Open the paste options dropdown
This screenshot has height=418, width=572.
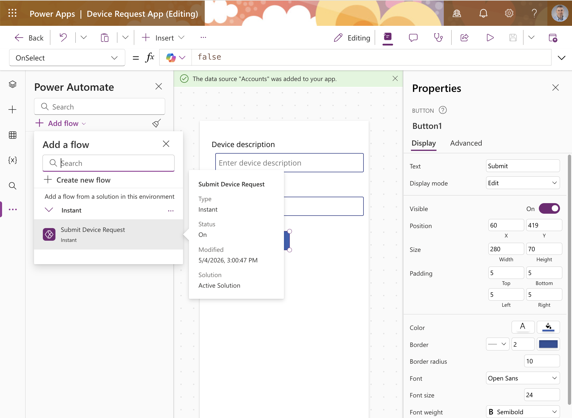click(125, 38)
